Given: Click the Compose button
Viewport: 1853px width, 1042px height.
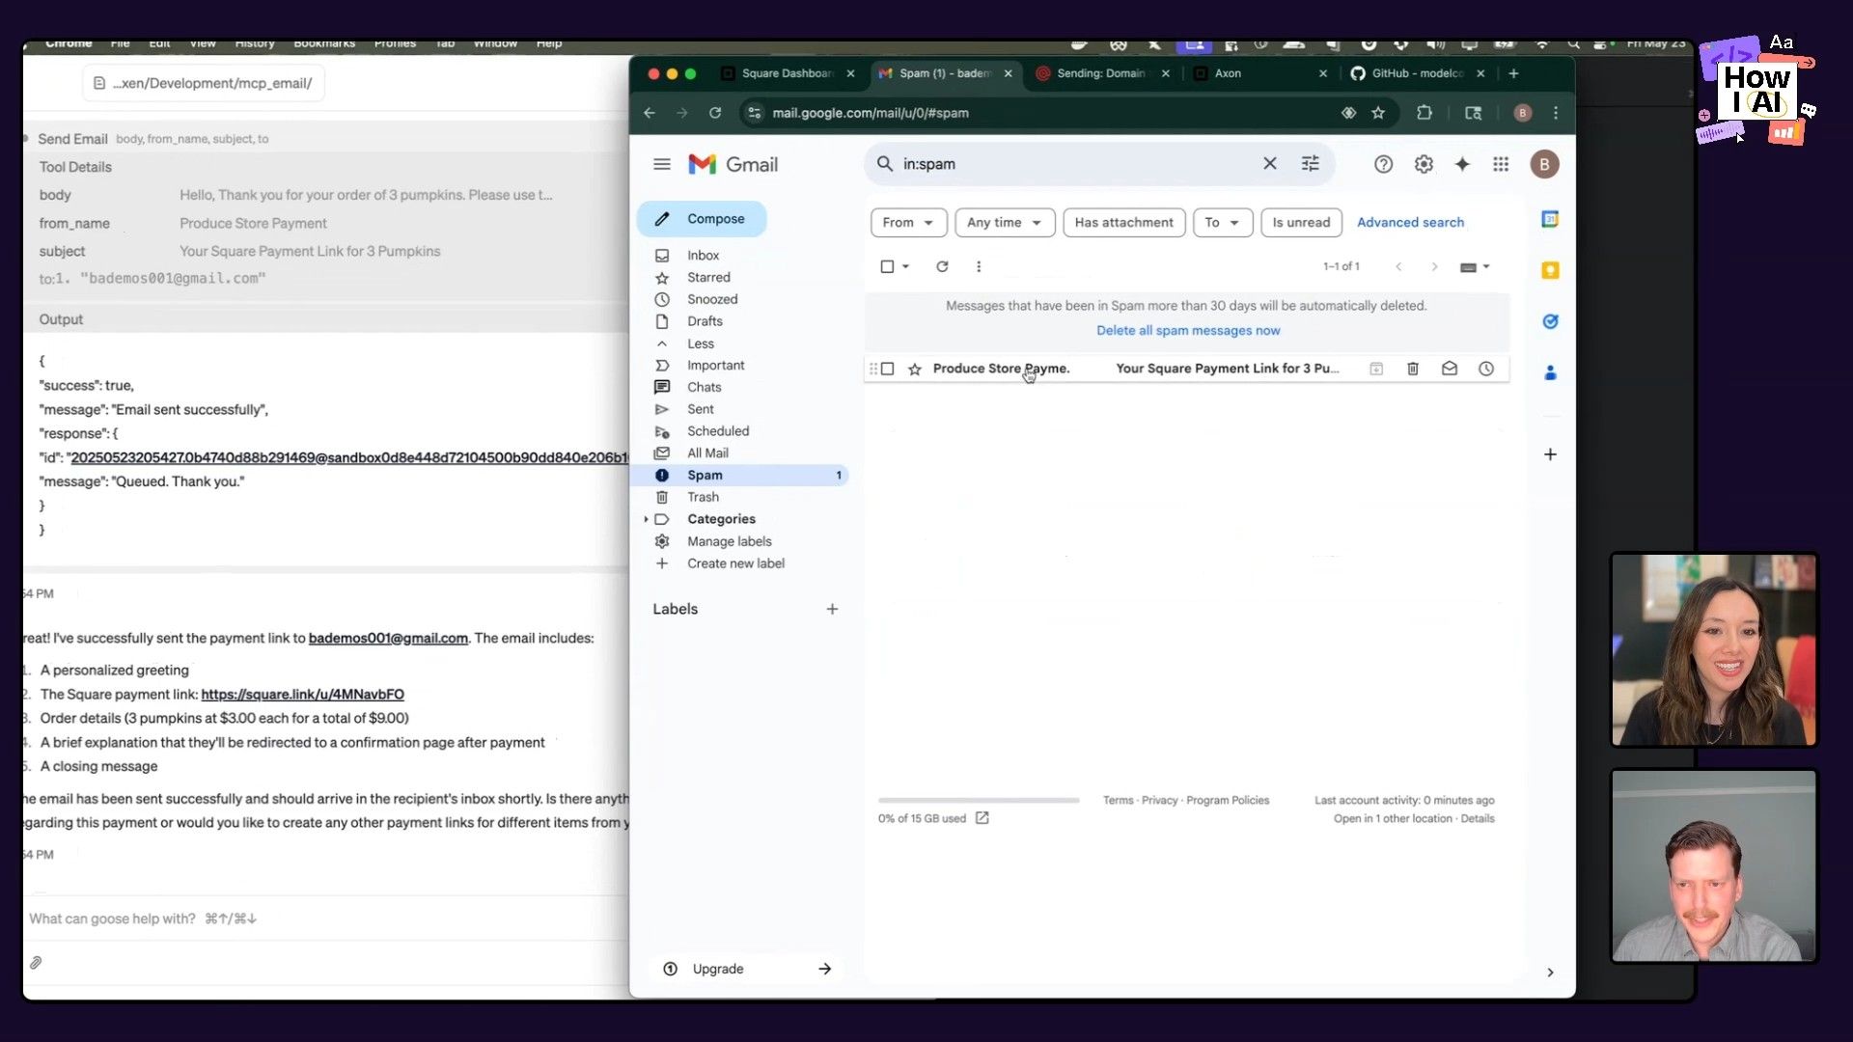Looking at the screenshot, I should [702, 219].
